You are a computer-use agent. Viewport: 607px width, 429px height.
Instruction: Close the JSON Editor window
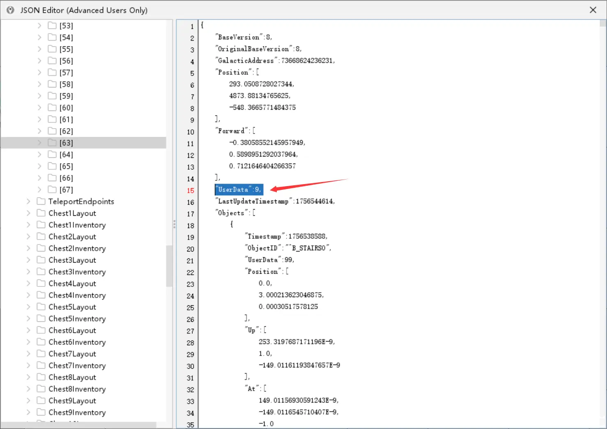[593, 10]
